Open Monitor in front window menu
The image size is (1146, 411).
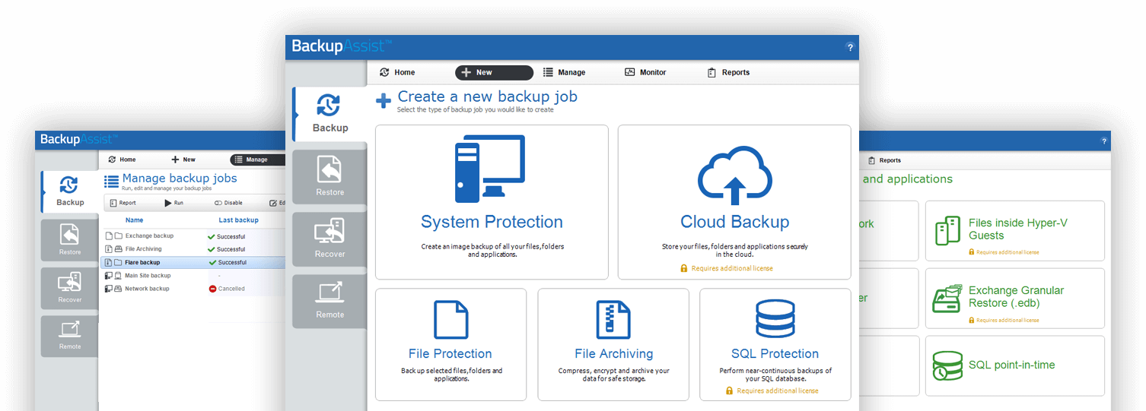(x=645, y=72)
